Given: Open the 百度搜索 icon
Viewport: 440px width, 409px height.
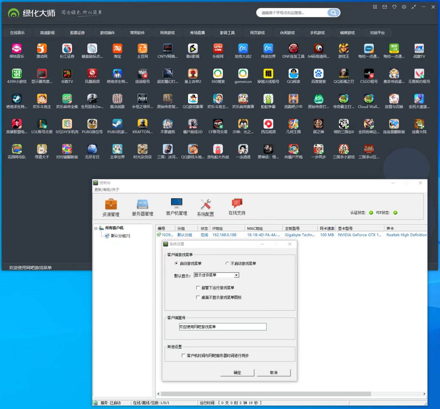Looking at the screenshot, I should [318, 74].
